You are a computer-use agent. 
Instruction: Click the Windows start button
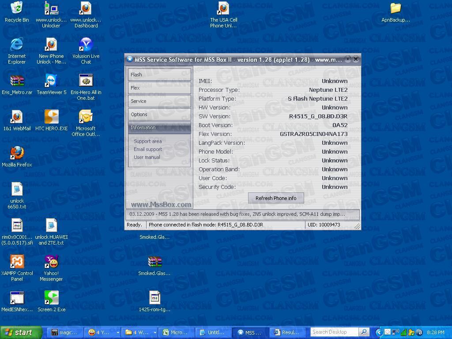pyautogui.click(x=21, y=332)
